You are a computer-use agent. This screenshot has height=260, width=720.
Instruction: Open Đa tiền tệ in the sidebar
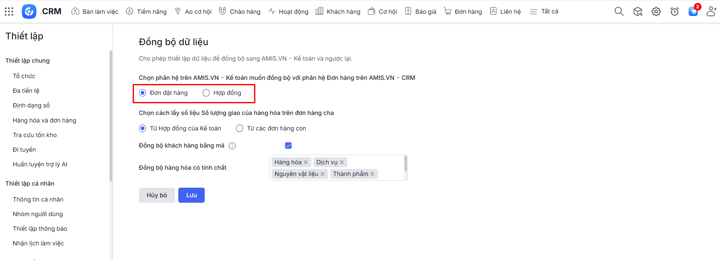pos(26,91)
